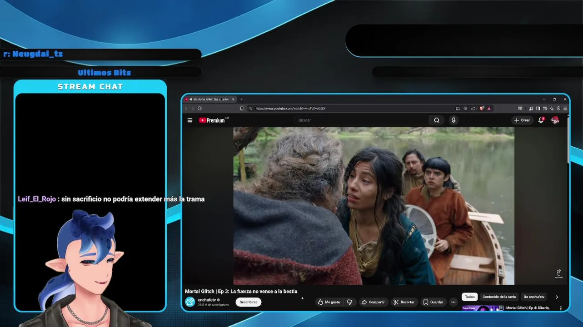Click the bookmark icon left of the address bar
This screenshot has height=327, width=583.
tap(242, 109)
